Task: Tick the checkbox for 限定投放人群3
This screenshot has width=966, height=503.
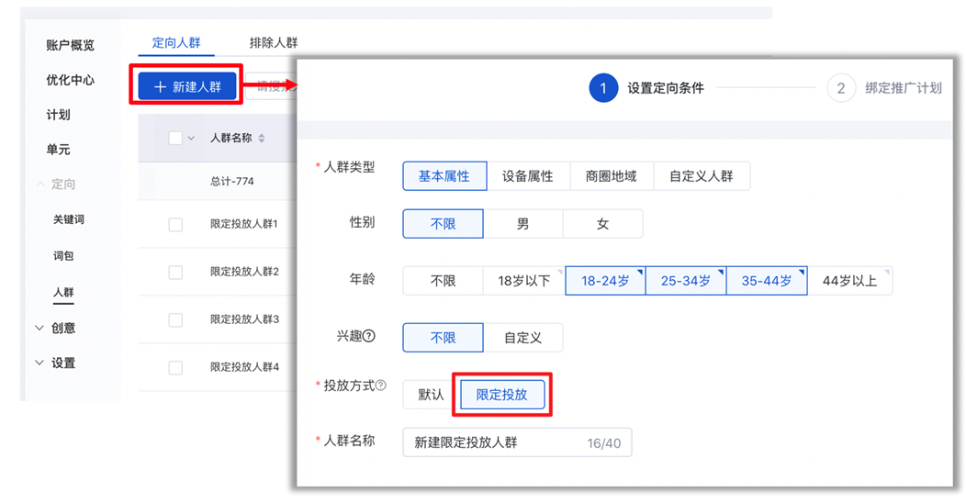Action: (175, 319)
